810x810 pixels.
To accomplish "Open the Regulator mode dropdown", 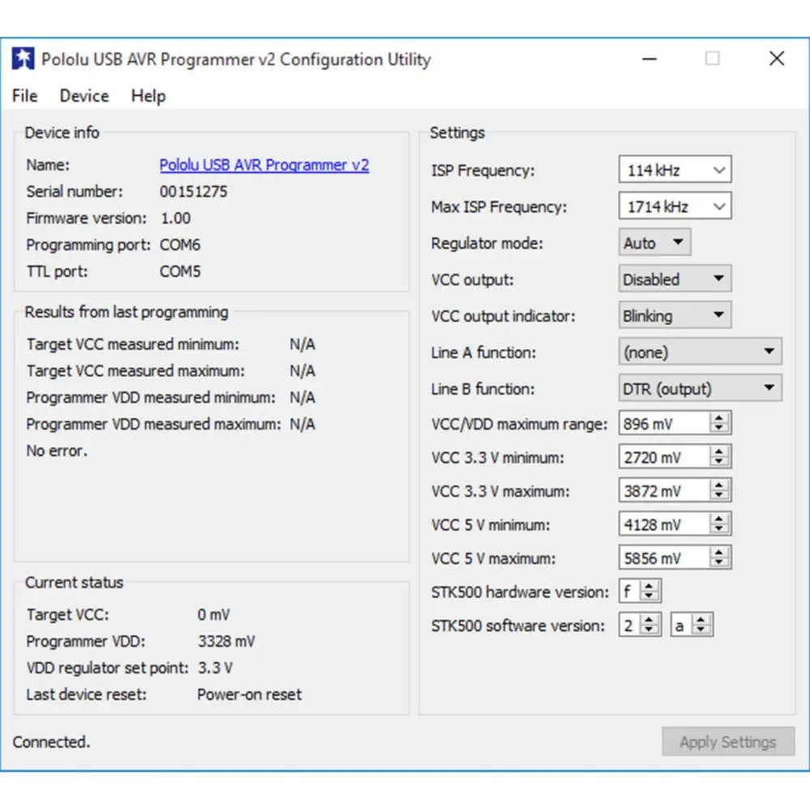I will [654, 243].
